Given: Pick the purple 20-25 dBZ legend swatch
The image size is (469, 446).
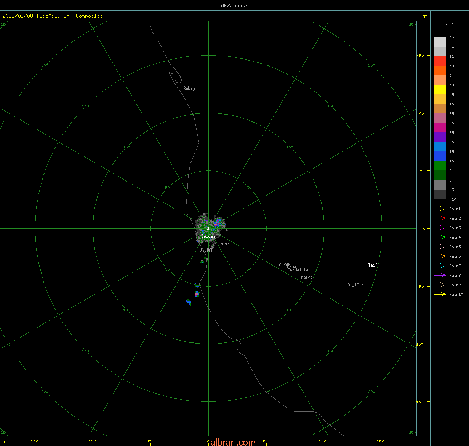Looking at the screenshot, I should (x=440, y=137).
